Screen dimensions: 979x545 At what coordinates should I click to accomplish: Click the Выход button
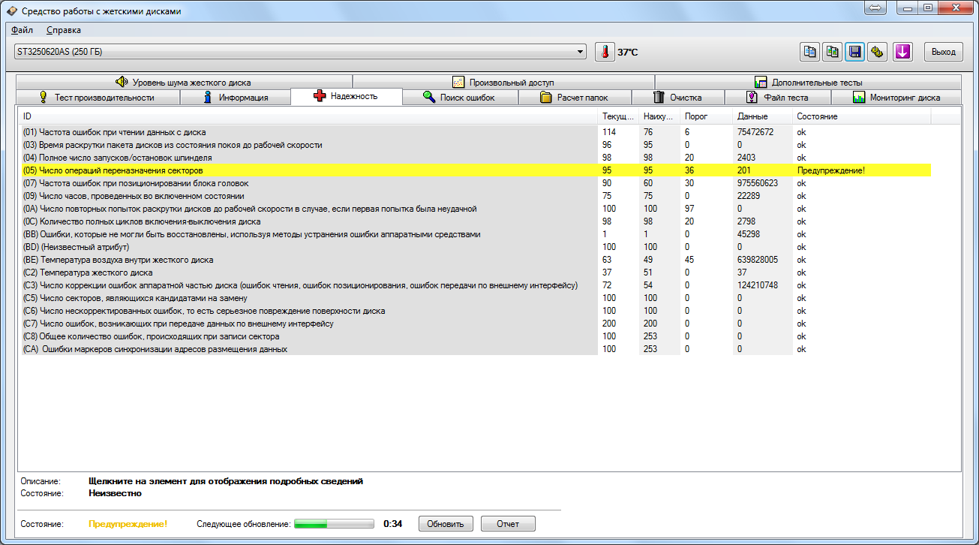(x=943, y=52)
